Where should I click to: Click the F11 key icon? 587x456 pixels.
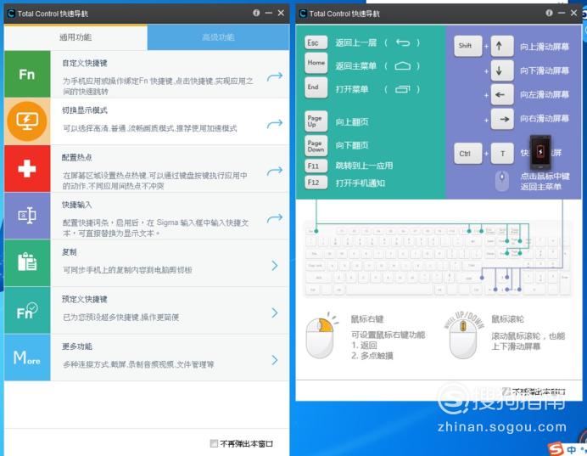(x=316, y=166)
